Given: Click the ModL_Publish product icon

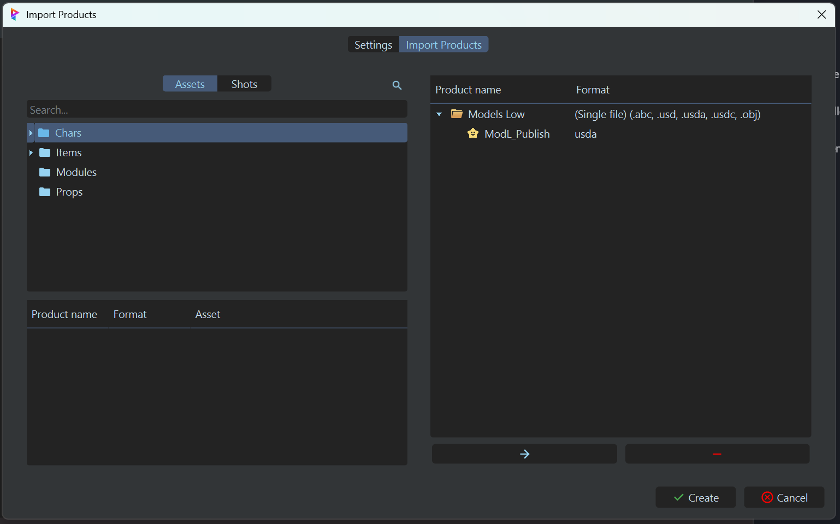Looking at the screenshot, I should coord(473,134).
